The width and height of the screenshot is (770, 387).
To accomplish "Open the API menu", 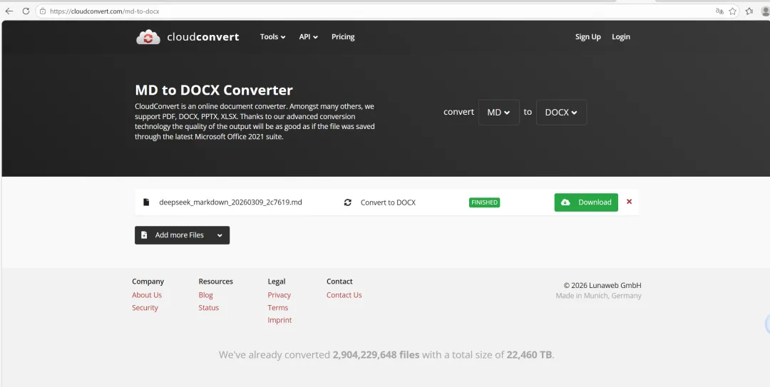I will point(309,37).
